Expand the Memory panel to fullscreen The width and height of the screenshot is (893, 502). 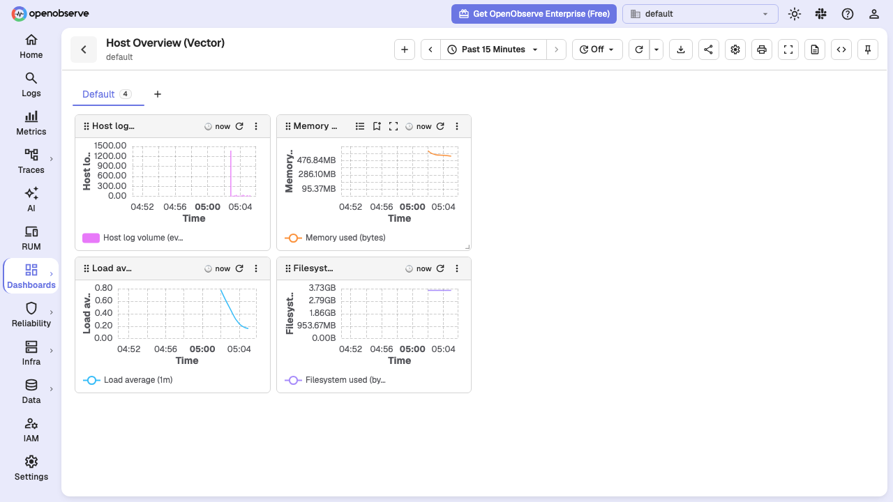point(393,126)
